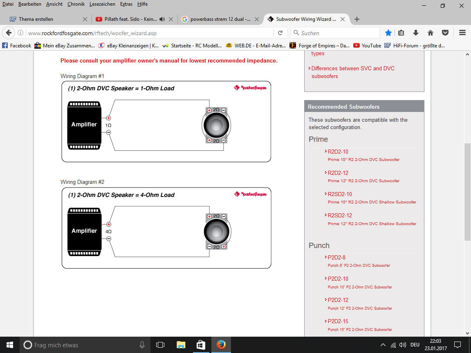This screenshot has height=353, width=471.
Task: Switch to the Thema erstellen tab
Action: click(x=48, y=19)
